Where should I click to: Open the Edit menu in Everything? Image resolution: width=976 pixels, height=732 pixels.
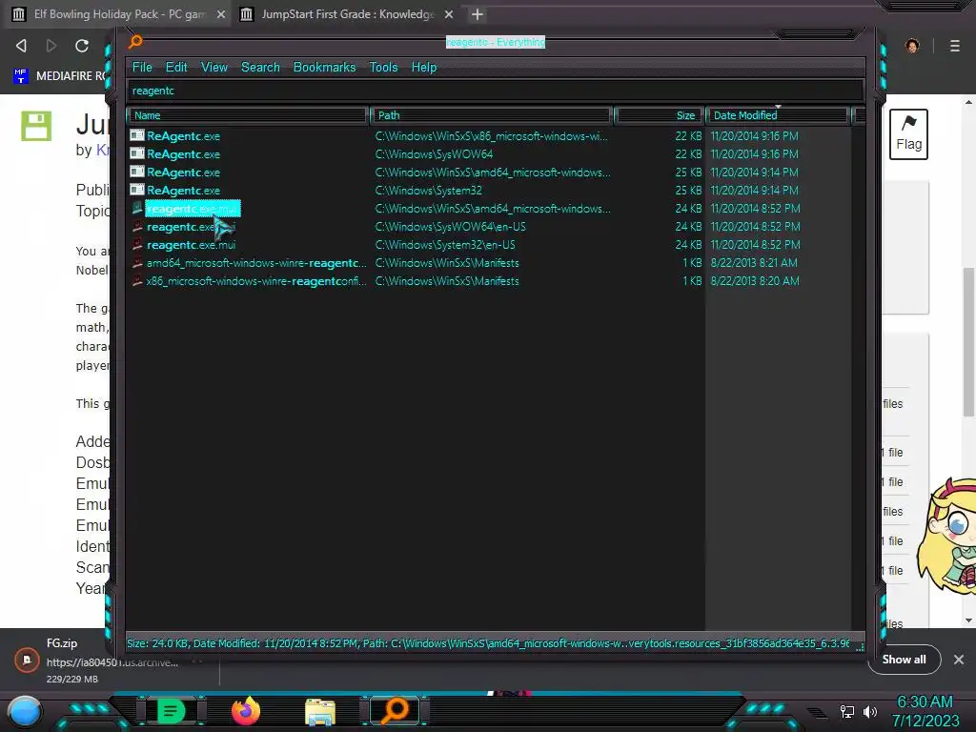tap(176, 68)
